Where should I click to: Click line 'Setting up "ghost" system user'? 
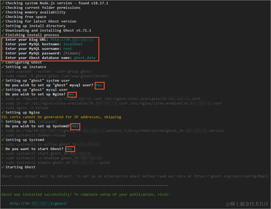(x=35, y=81)
